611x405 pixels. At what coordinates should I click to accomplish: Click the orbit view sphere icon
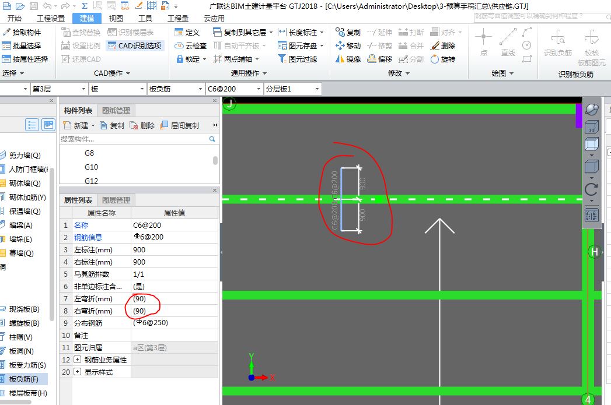592,110
